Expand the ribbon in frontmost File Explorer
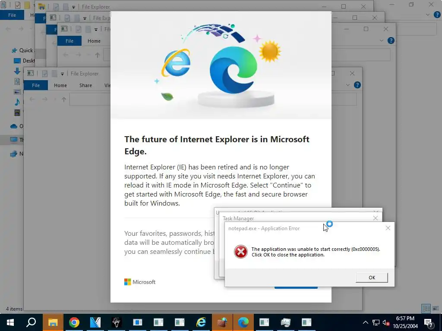This screenshot has width=442, height=331. (347, 85)
